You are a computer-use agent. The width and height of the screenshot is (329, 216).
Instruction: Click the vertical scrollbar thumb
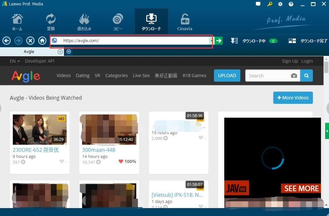(x=326, y=68)
